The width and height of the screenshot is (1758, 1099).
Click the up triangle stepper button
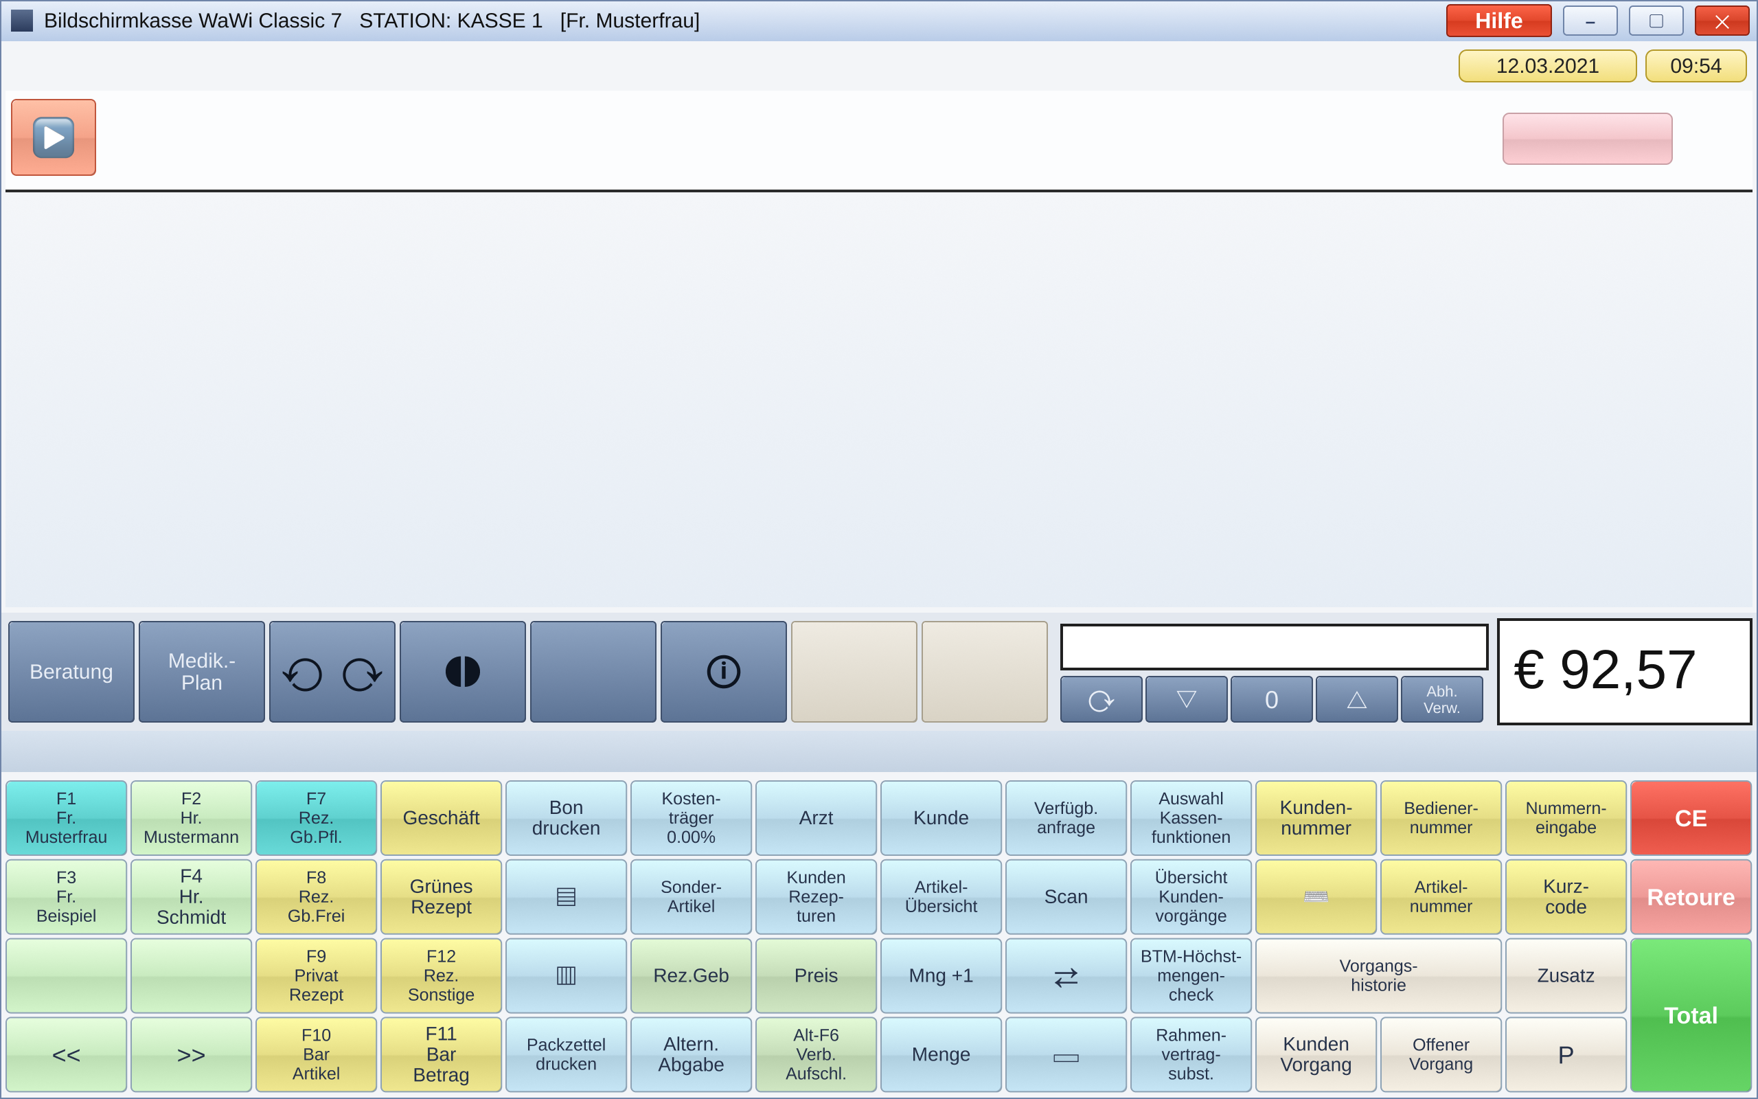coord(1356,699)
